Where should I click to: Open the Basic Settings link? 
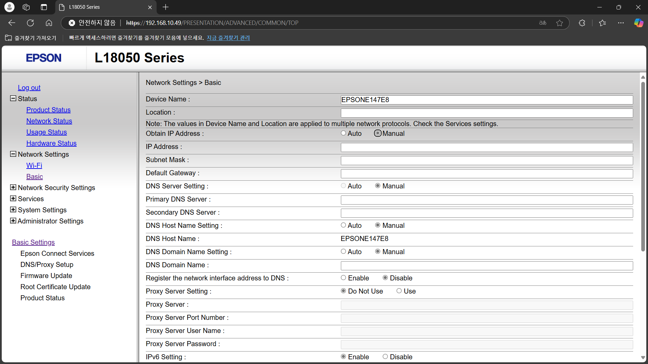point(33,242)
